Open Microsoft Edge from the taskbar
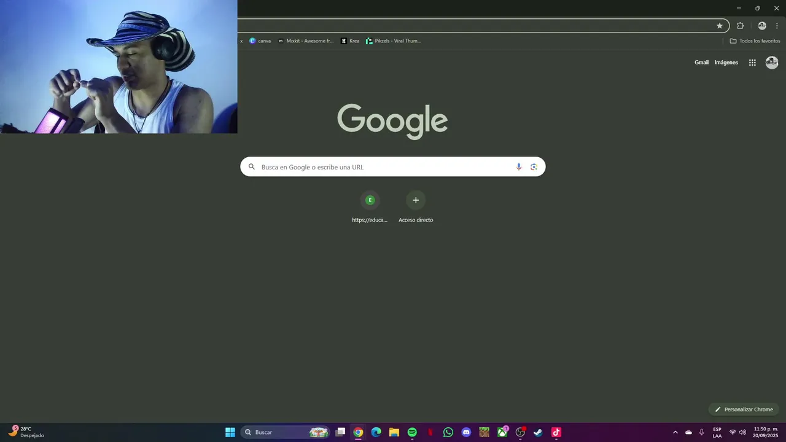 [376, 432]
